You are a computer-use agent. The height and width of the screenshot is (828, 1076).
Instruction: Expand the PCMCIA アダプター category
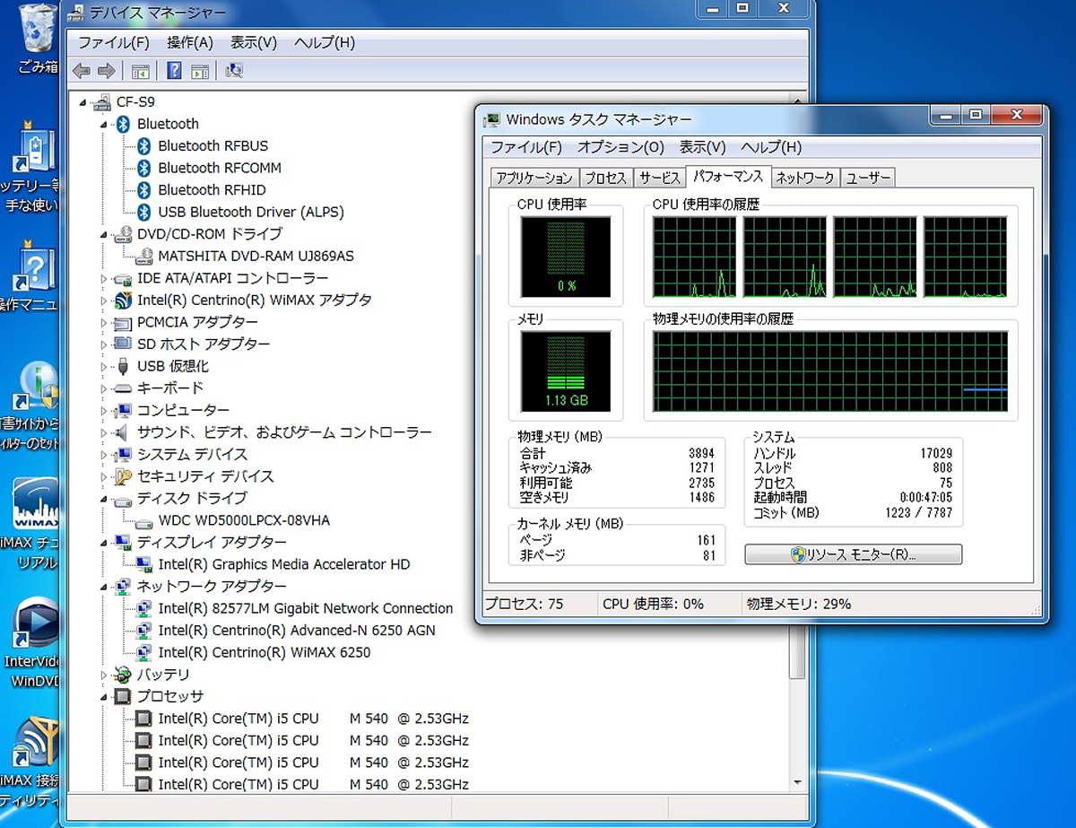103,322
